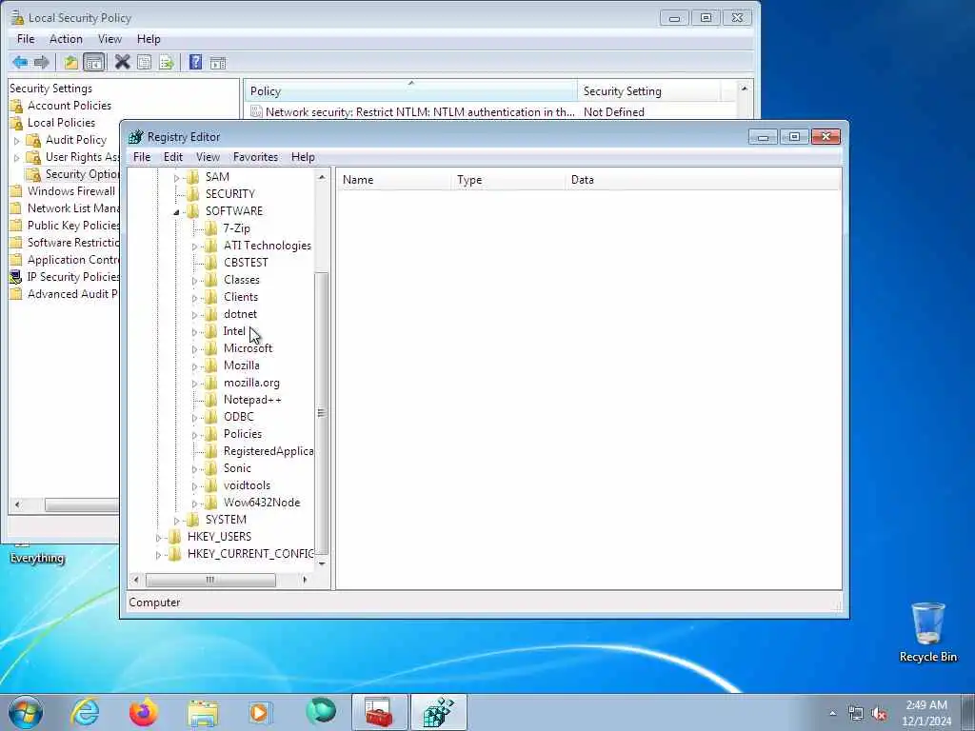This screenshot has height=731, width=975.
Task: Expand the Classes registry key
Action: coord(194,281)
